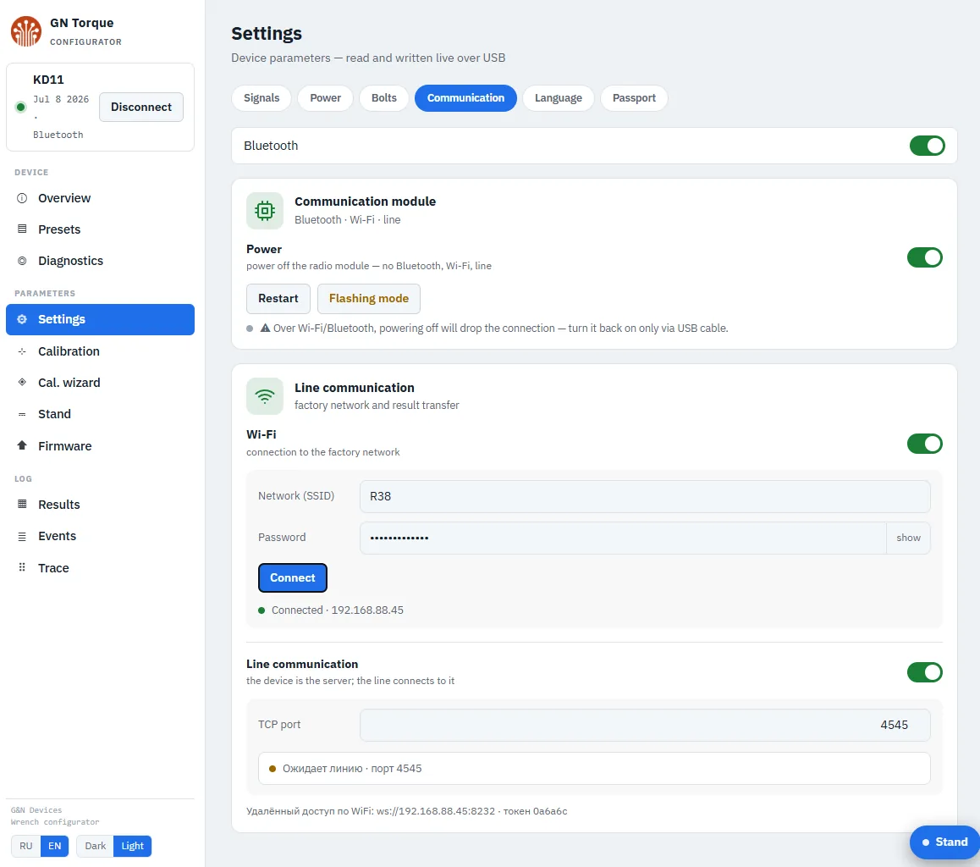Click the warning triangle icon

(x=265, y=329)
